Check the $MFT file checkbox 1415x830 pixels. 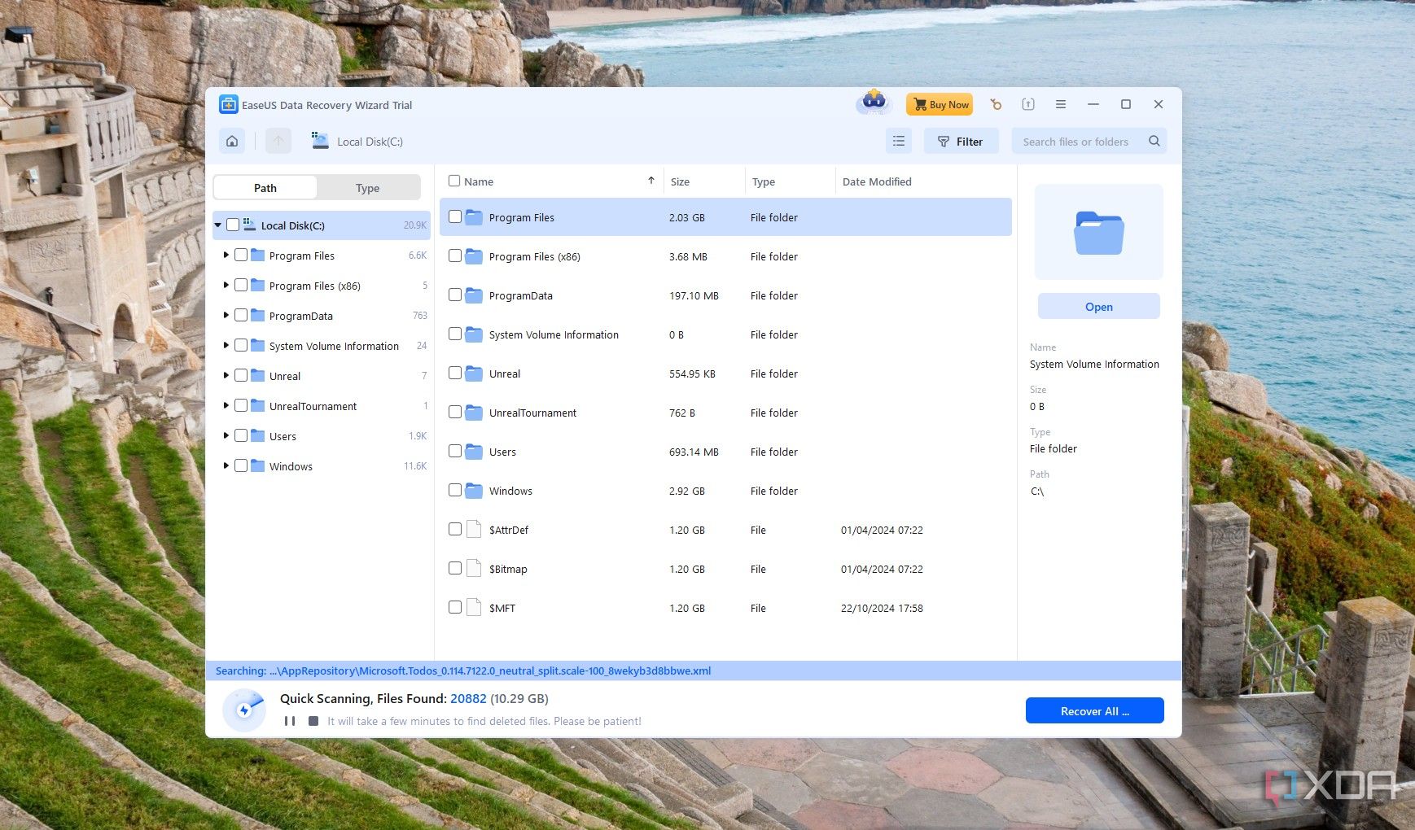[x=455, y=607]
